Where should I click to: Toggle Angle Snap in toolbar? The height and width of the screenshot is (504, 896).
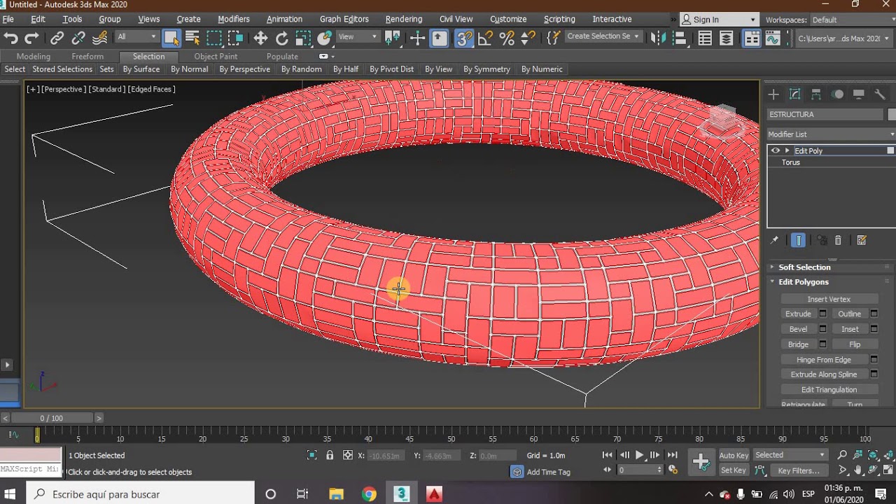coord(486,38)
